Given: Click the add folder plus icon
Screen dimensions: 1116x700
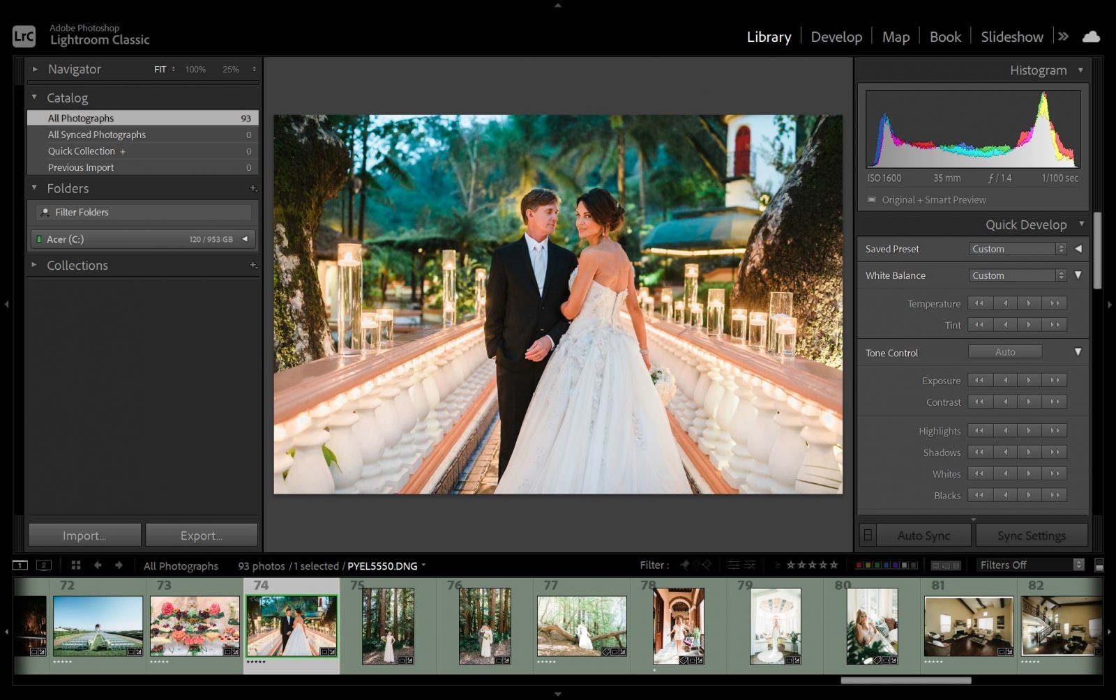Looking at the screenshot, I should [253, 188].
